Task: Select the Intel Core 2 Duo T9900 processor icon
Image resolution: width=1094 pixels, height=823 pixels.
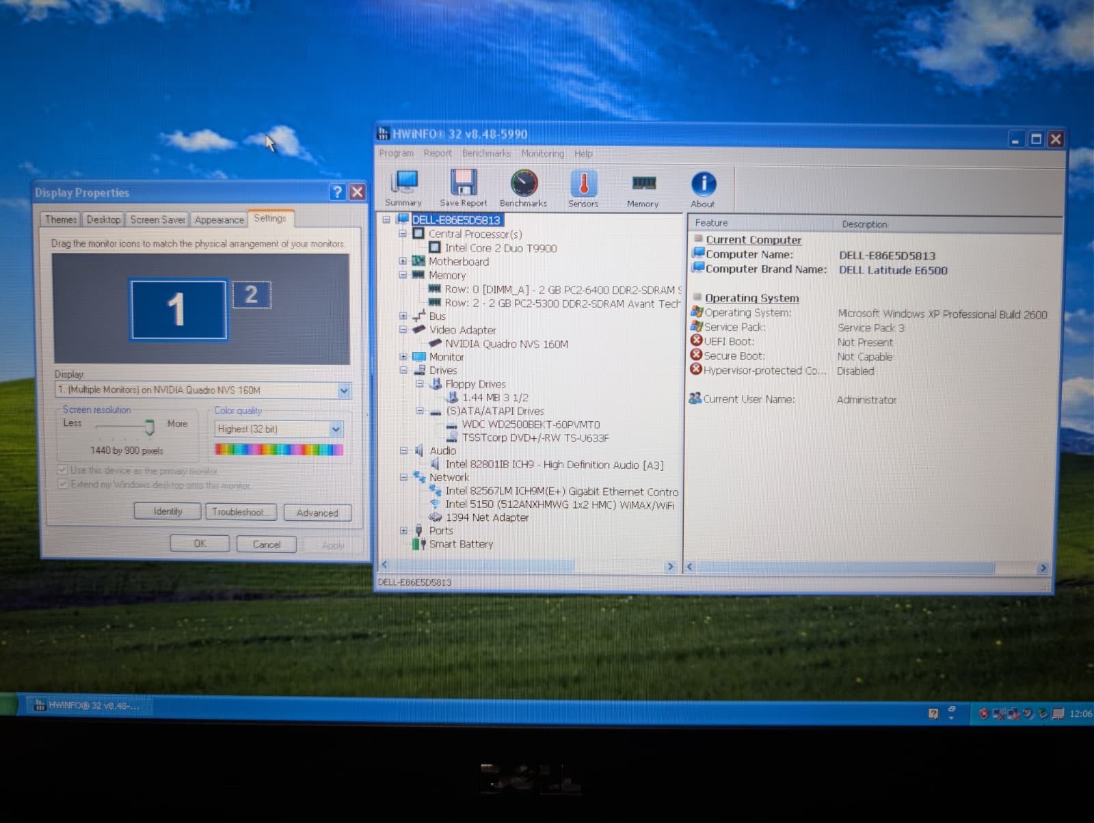Action: point(435,247)
